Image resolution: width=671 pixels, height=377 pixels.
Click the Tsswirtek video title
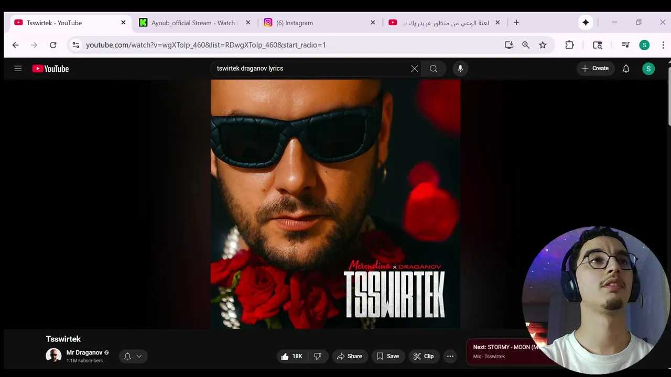tap(63, 339)
